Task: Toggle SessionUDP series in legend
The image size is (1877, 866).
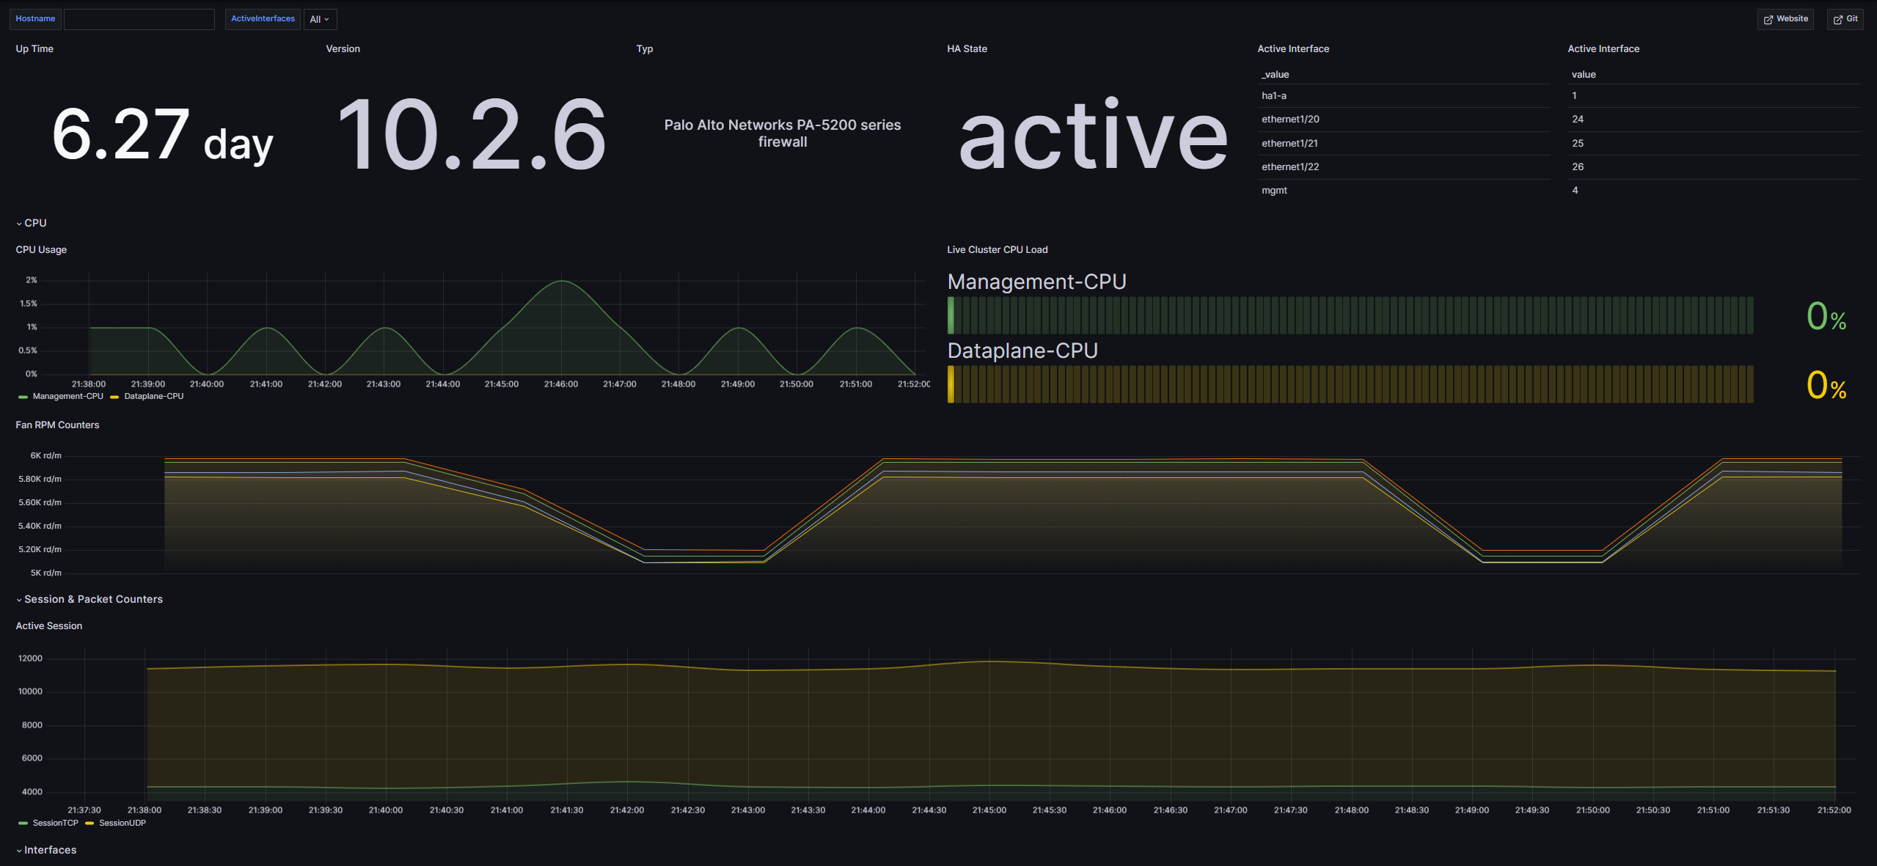Action: [122, 823]
